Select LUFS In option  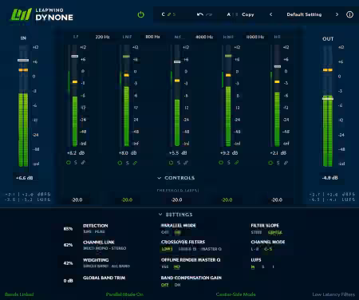pyautogui.click(x=253, y=266)
